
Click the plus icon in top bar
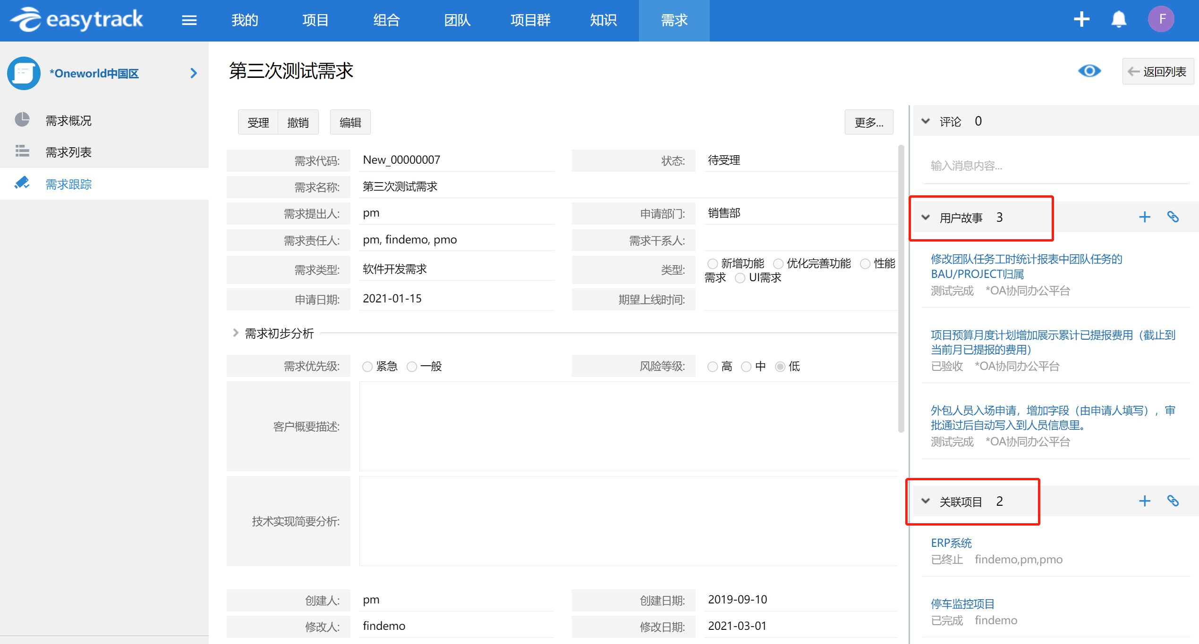(1081, 19)
